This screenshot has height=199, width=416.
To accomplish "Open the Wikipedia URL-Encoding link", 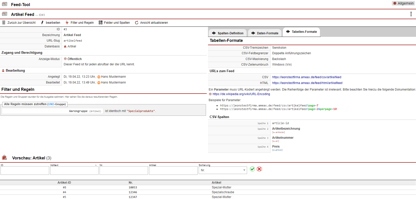I will [x=241, y=94].
